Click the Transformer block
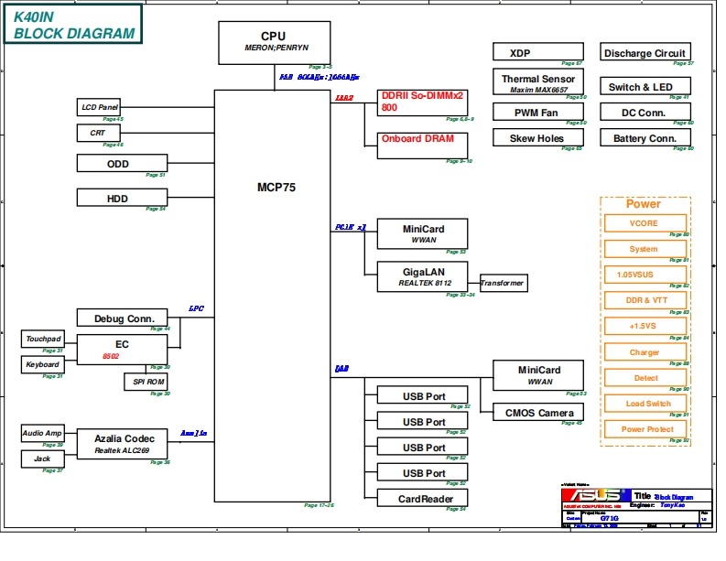The image size is (726, 561). [503, 283]
